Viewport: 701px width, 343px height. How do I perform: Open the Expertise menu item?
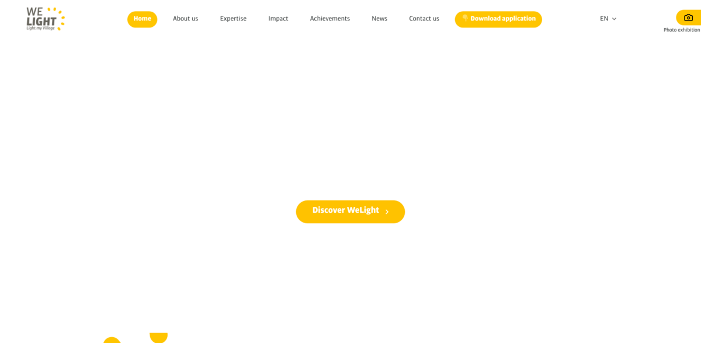point(233,19)
